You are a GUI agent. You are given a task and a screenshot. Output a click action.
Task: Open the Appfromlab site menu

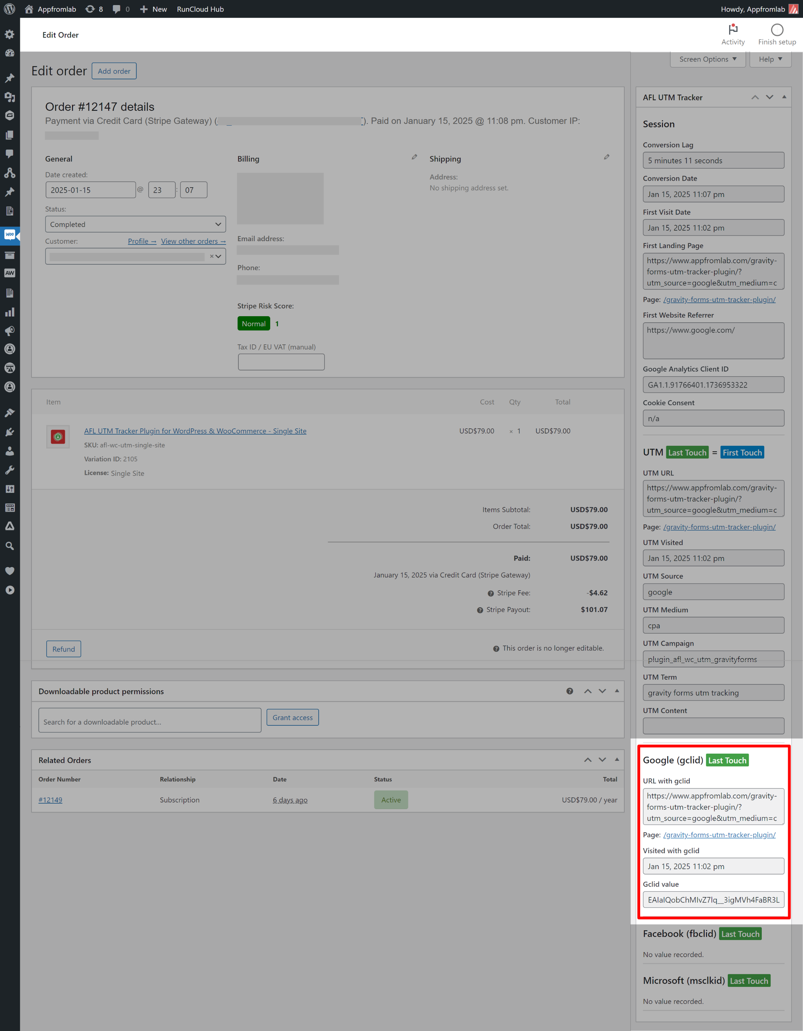[x=50, y=9]
